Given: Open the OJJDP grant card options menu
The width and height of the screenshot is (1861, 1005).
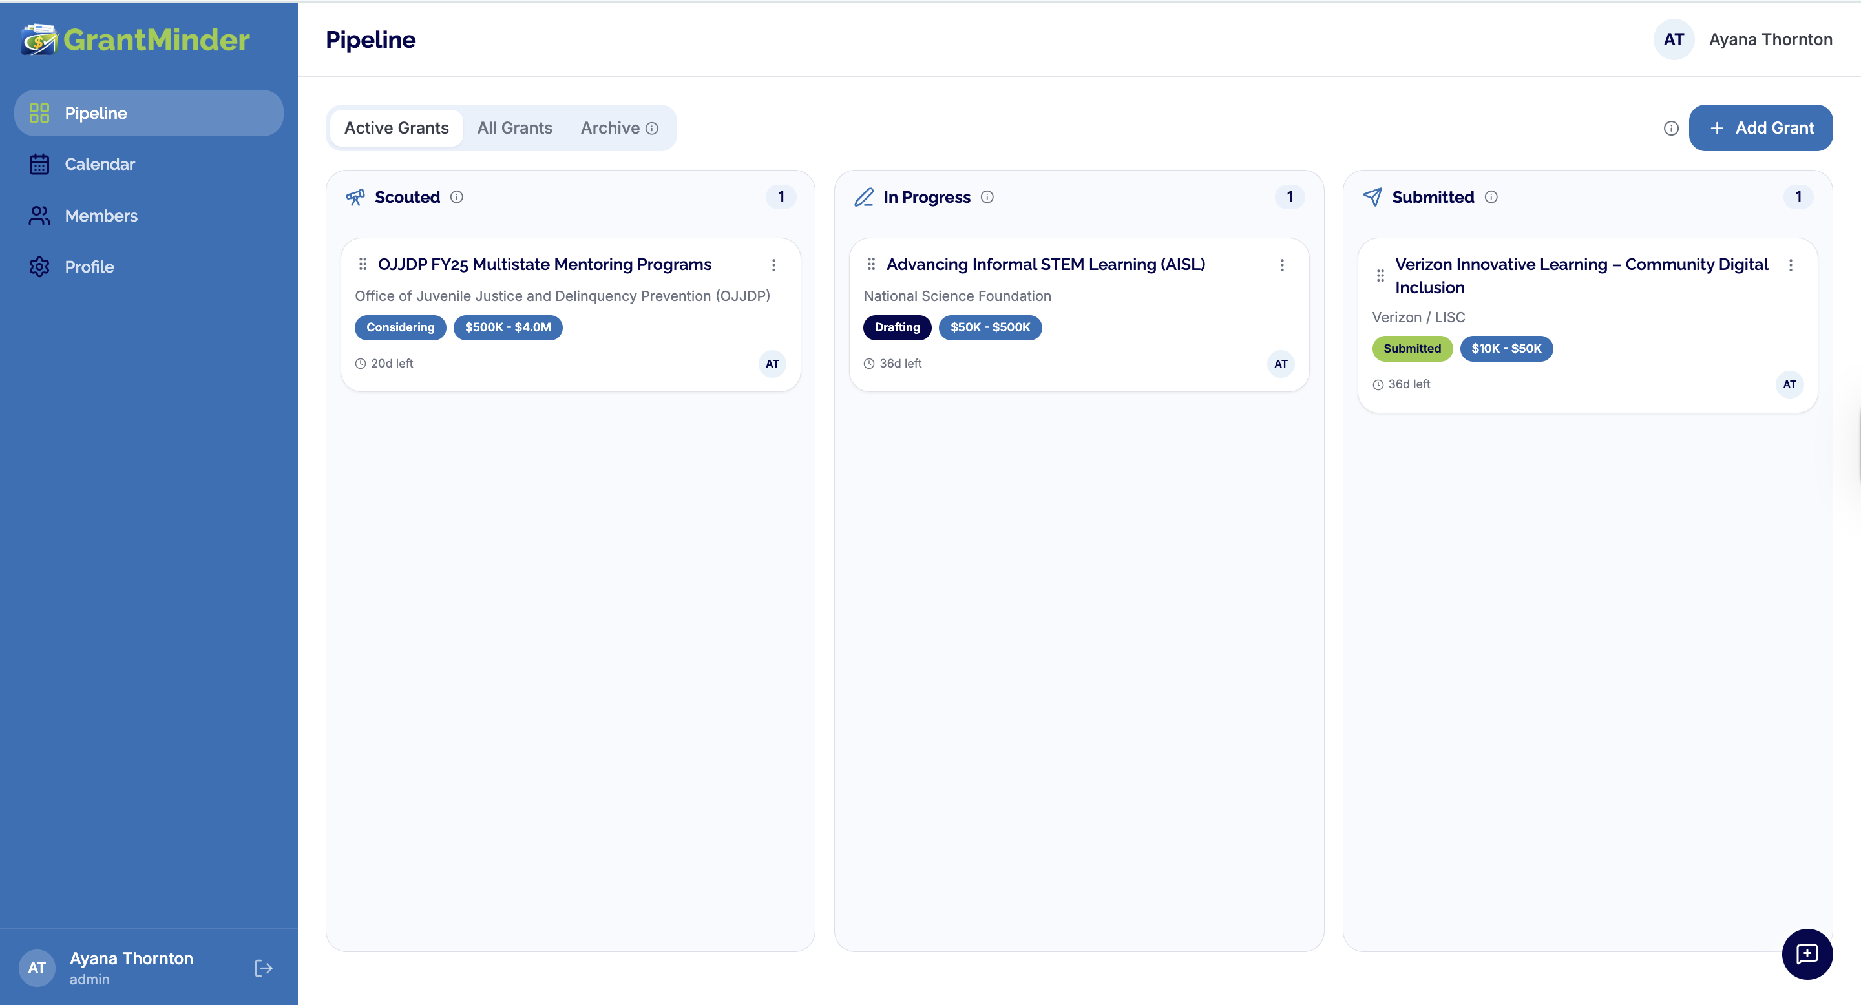Looking at the screenshot, I should click(773, 265).
